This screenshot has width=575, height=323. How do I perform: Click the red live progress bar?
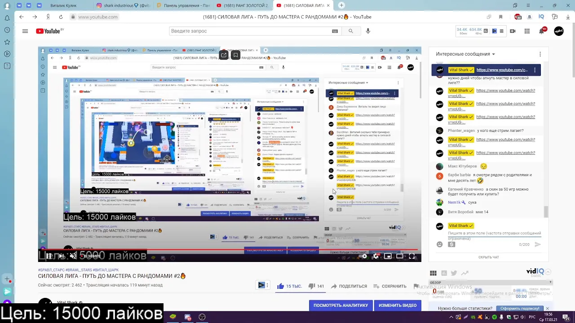click(x=230, y=249)
